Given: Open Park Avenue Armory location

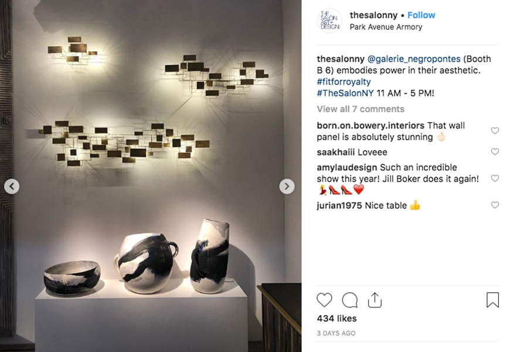Looking at the screenshot, I should (386, 27).
